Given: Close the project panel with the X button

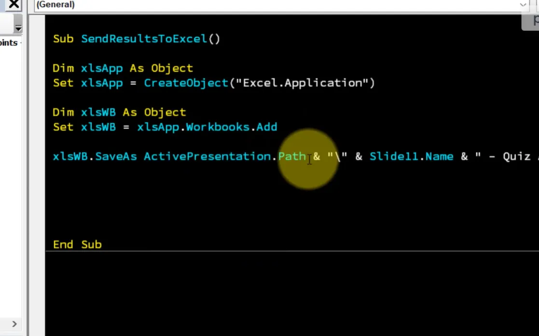Looking at the screenshot, I should click(14, 5).
